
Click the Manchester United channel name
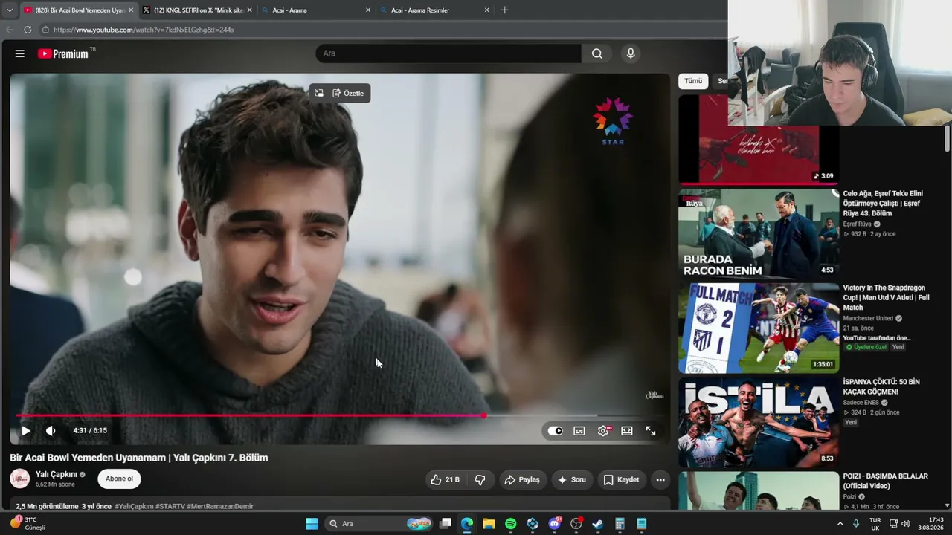(868, 318)
